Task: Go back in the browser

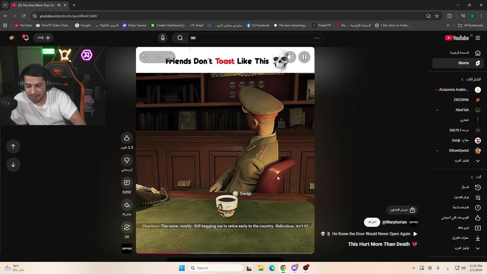Action: coord(5,16)
